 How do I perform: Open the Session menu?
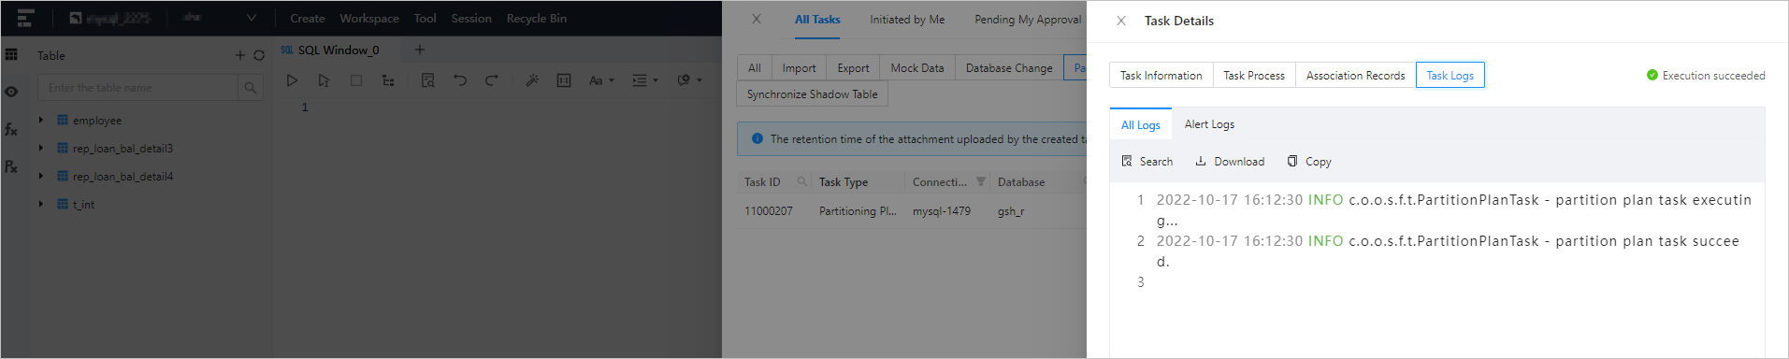point(471,19)
